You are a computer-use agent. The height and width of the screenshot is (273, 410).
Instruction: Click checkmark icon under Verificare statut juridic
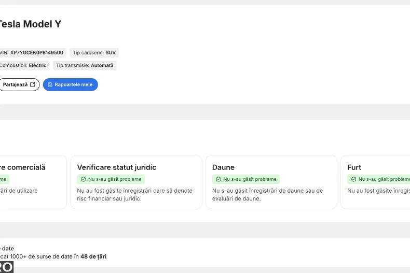tap(84, 179)
